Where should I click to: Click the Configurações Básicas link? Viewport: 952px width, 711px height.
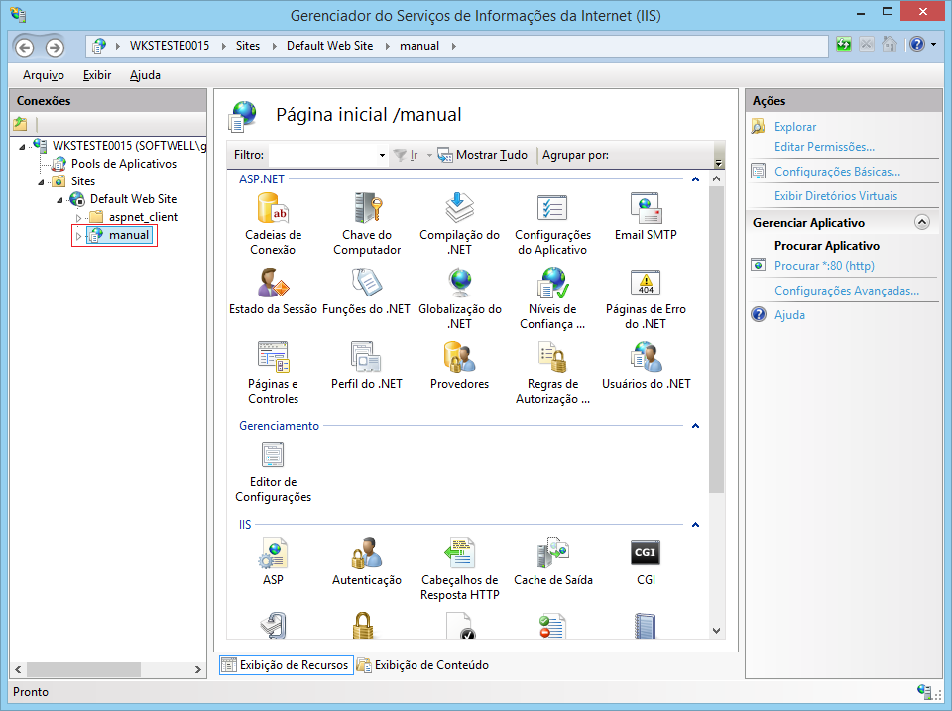(x=837, y=172)
